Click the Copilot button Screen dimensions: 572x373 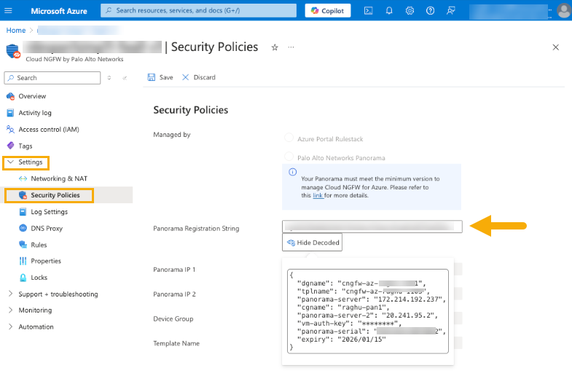[328, 10]
